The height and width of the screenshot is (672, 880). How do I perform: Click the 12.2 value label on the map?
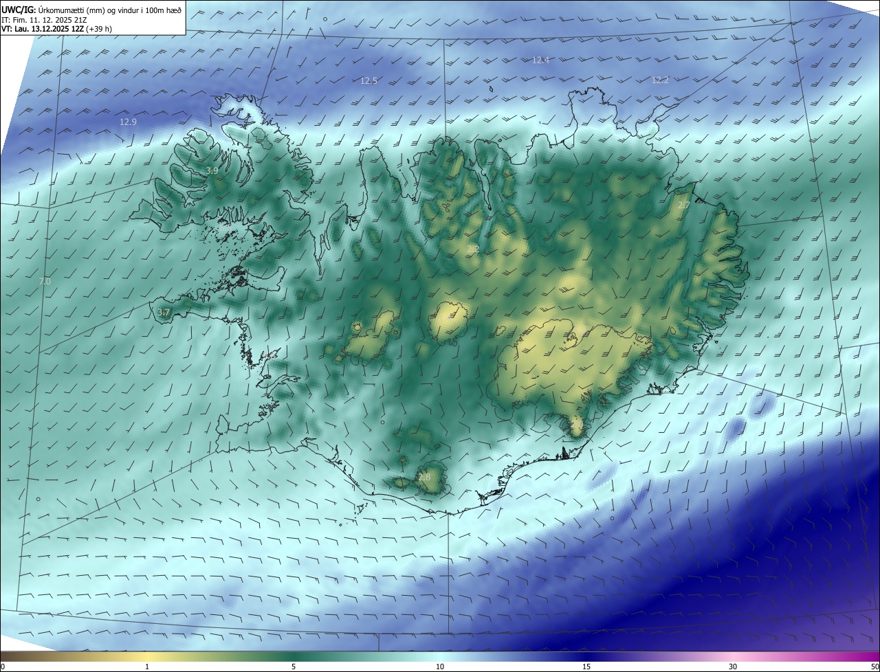[659, 80]
